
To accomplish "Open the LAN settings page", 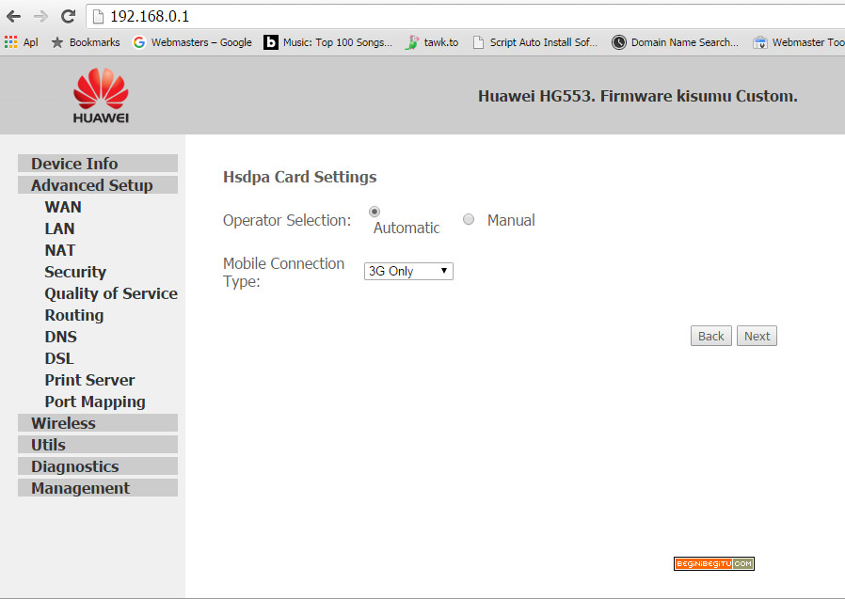I will (x=59, y=229).
